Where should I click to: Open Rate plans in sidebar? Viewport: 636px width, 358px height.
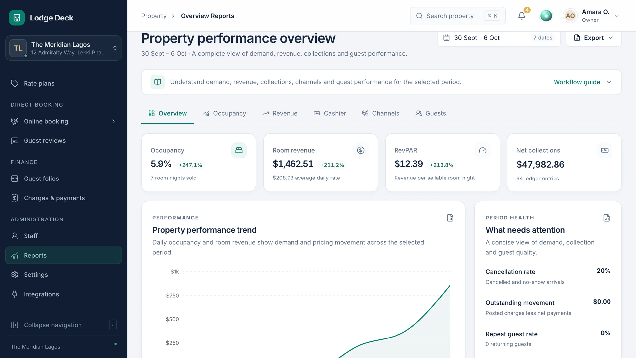click(64, 83)
